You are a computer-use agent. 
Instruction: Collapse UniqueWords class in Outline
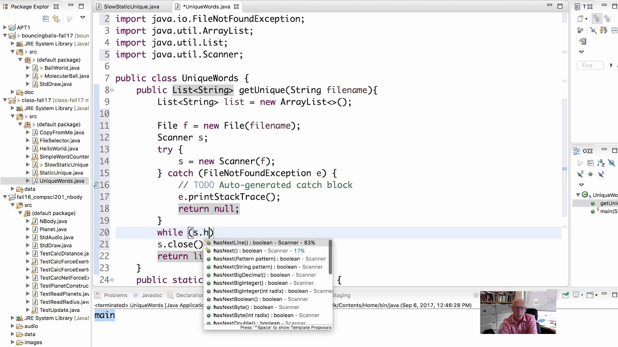click(x=577, y=195)
